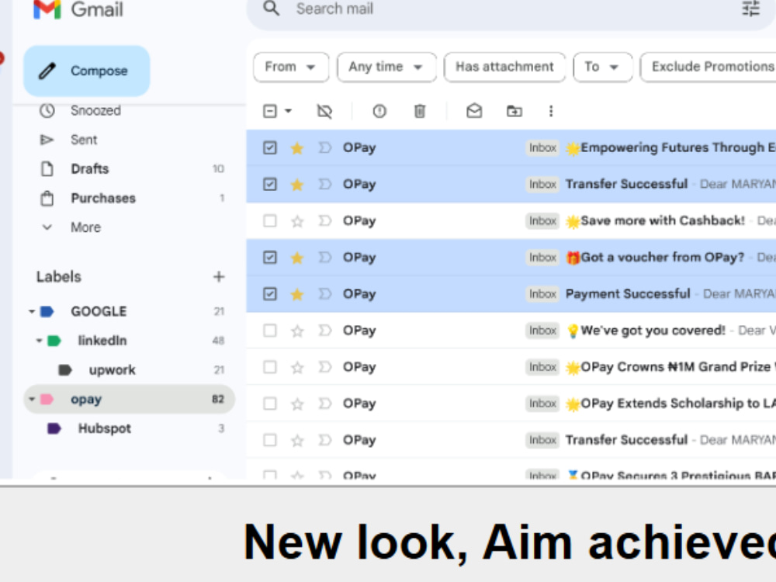This screenshot has height=582, width=776.
Task: Open the Any time filter dropdown
Action: click(x=386, y=67)
